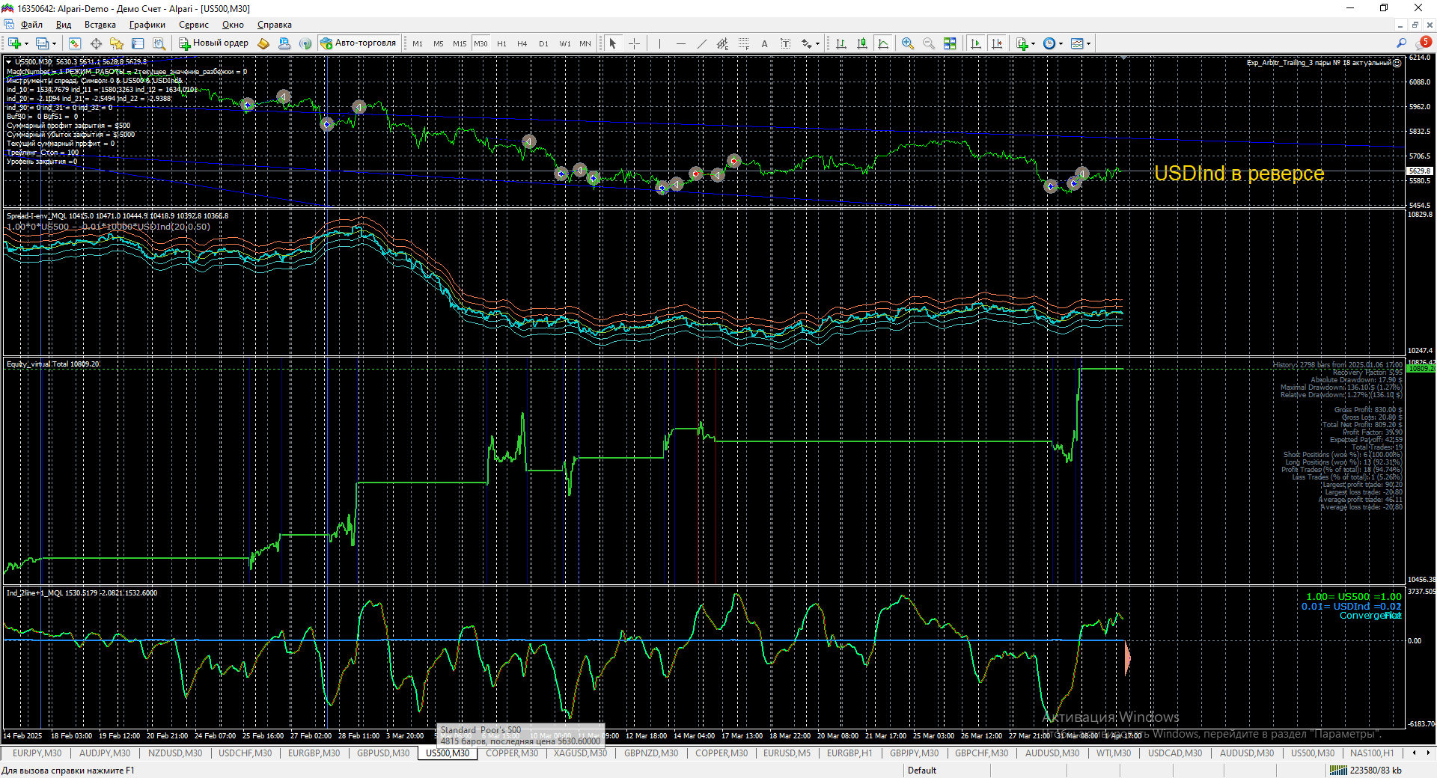The height and width of the screenshot is (778, 1437).
Task: Switch chart to Candlesticks mode
Action: (862, 43)
